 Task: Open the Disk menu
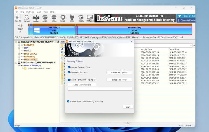pyautogui.click(x=22, y=12)
